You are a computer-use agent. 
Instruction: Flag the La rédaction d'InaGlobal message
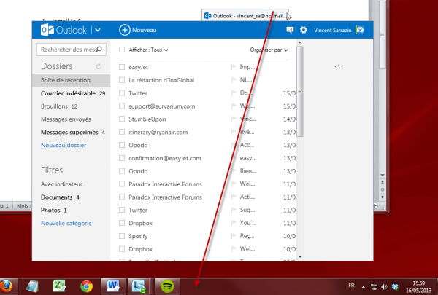coord(234,80)
